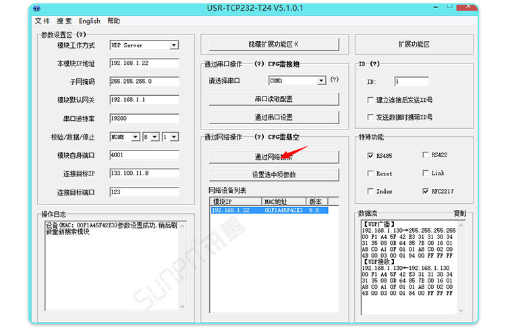
Task: Enable 发送数据时携带ID号 checkbox
Action: [370, 117]
